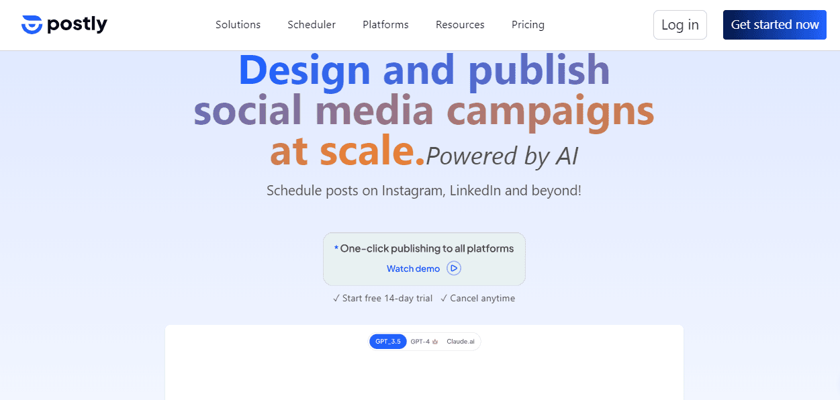Click the Log in button

680,25
